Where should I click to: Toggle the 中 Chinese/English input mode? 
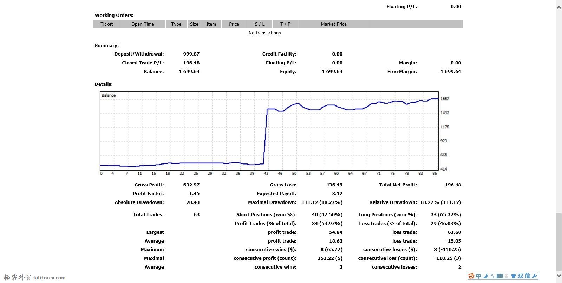click(478, 276)
